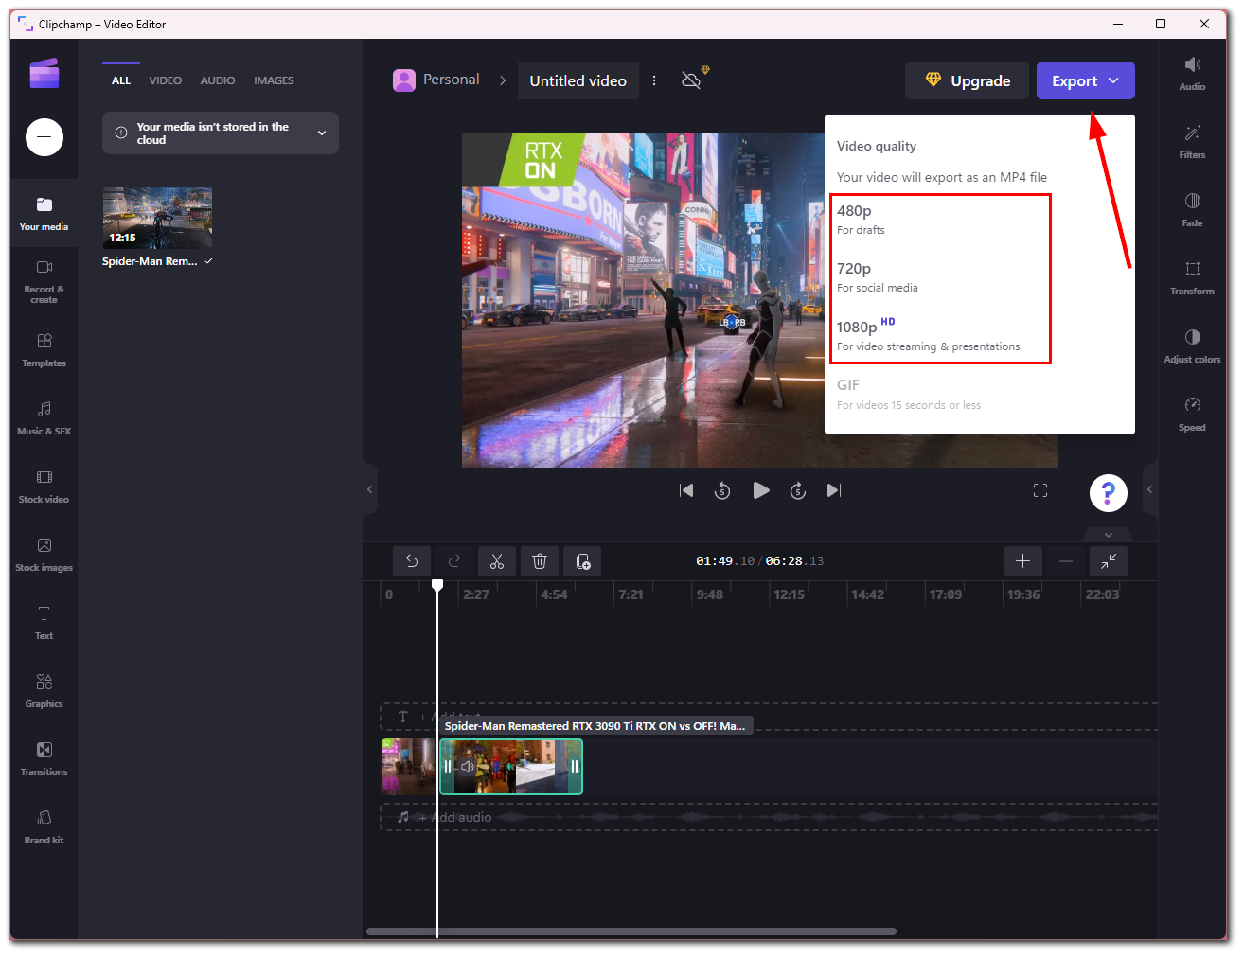Open the Your media sidebar section
The width and height of the screenshot is (1244, 957).
[x=44, y=214]
